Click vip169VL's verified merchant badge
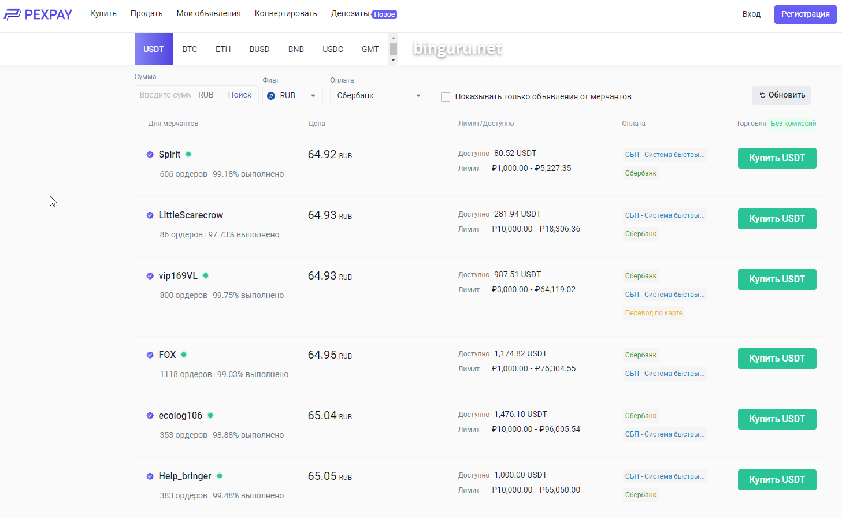The height and width of the screenshot is (518, 842). (x=150, y=276)
